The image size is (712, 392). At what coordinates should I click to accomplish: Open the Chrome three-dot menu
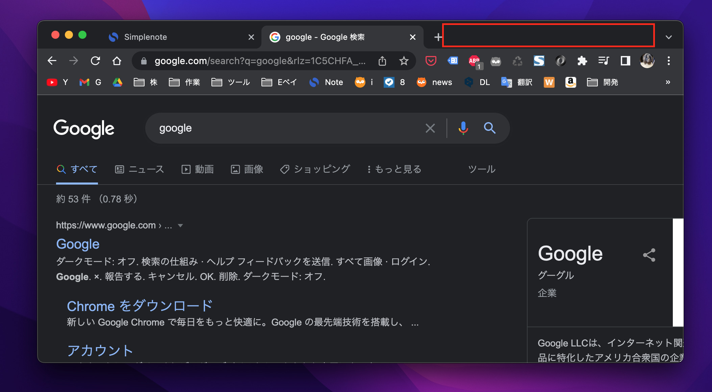coord(668,61)
